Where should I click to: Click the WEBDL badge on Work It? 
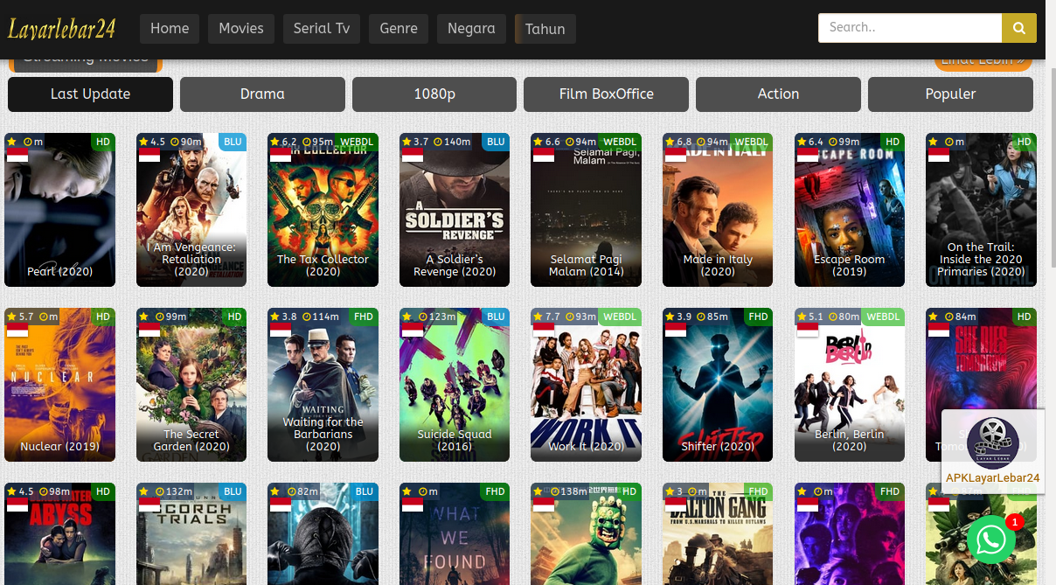pos(620,317)
